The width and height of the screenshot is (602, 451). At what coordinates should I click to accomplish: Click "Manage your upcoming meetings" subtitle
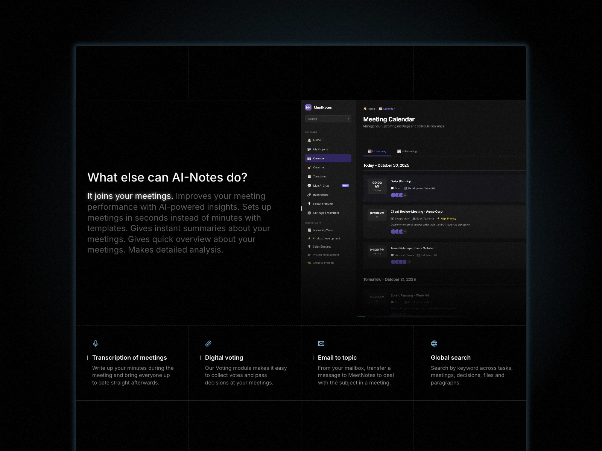pos(403,126)
